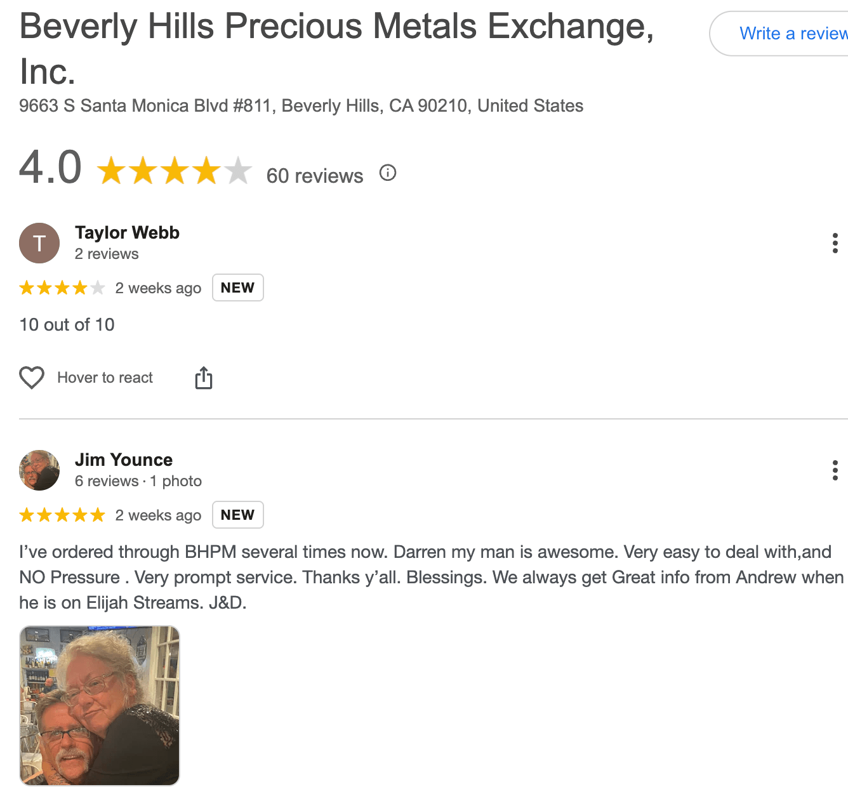Click the five-star rating bar on Jim's review
This screenshot has height=787, width=848.
tap(62, 515)
